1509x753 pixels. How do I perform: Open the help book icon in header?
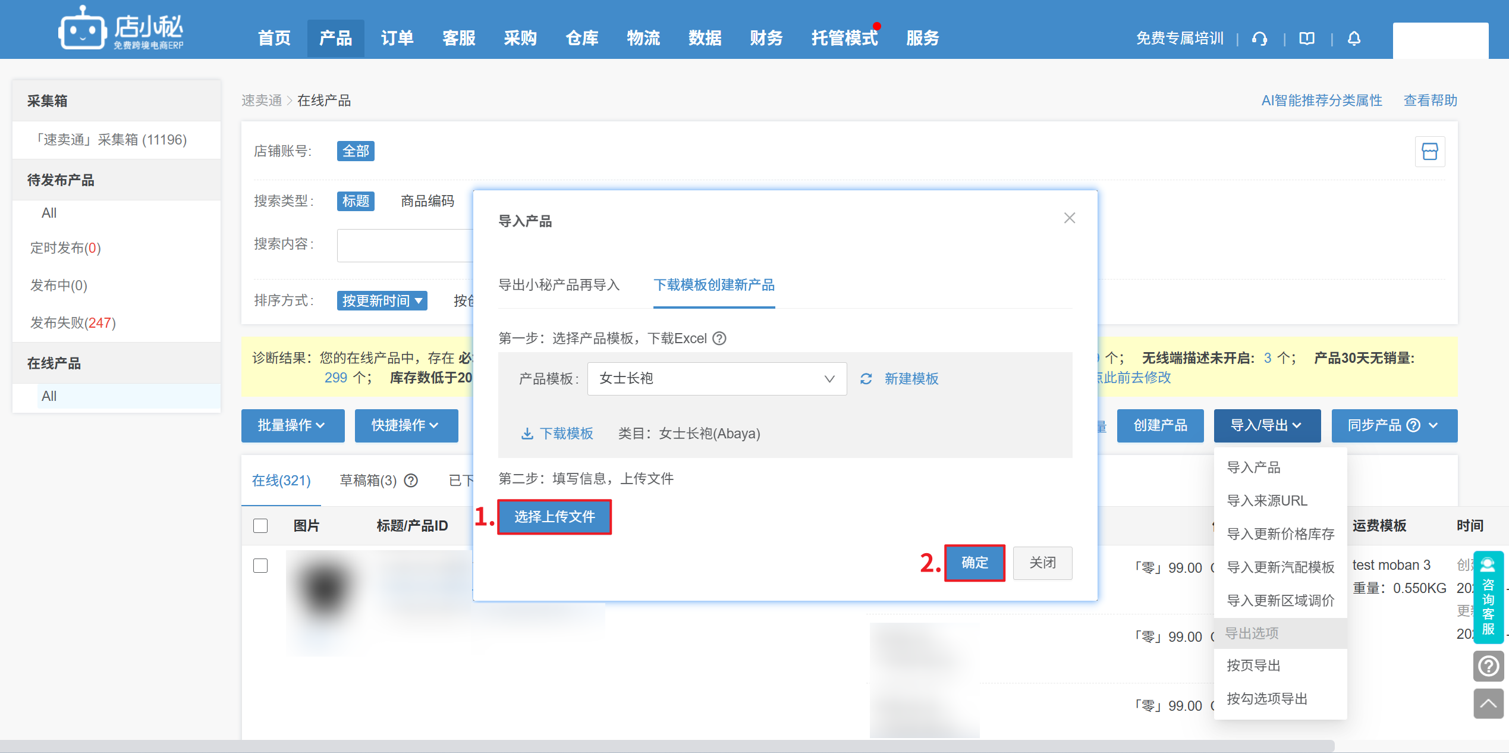coord(1306,39)
